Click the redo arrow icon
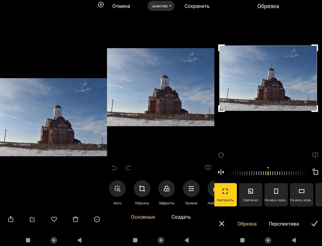This screenshot has height=246, width=322. tap(128, 167)
